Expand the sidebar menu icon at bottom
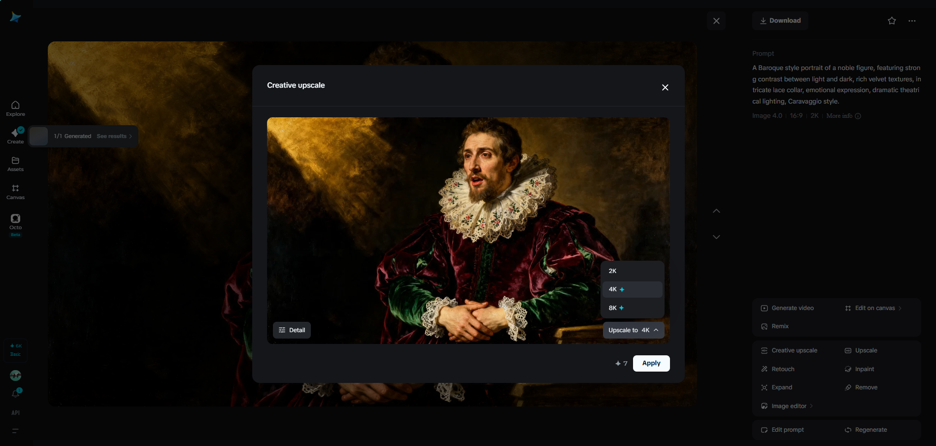The height and width of the screenshot is (446, 936). (15, 431)
